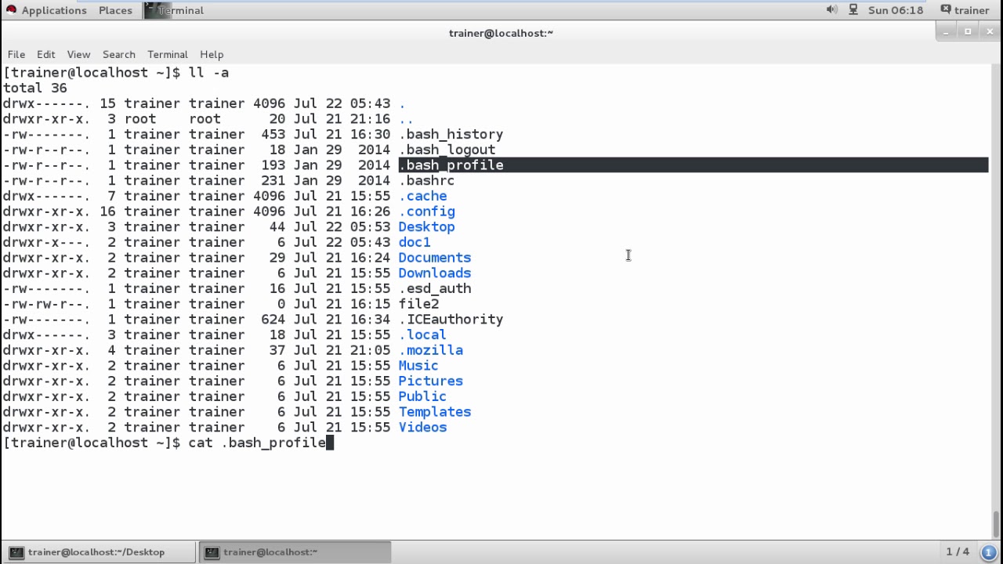Screen dimensions: 1003x564
Task: Click the .local directory name
Action: click(x=423, y=334)
